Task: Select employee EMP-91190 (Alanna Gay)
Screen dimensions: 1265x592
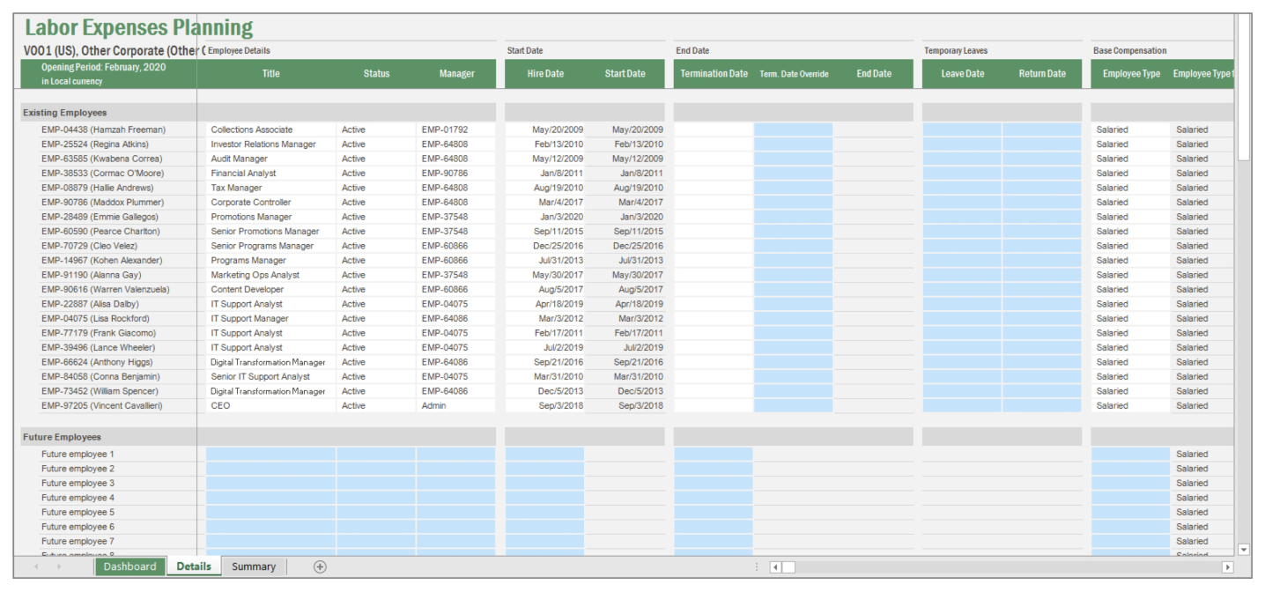Action: (91, 275)
